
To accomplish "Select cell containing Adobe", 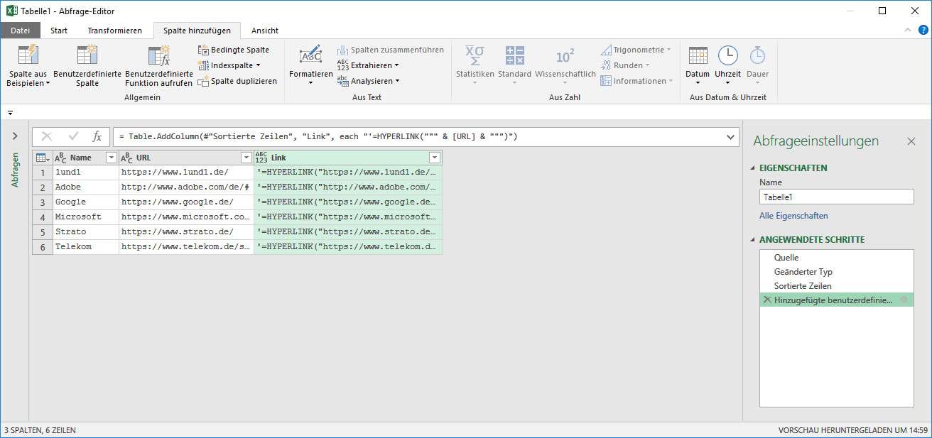I will [x=86, y=187].
